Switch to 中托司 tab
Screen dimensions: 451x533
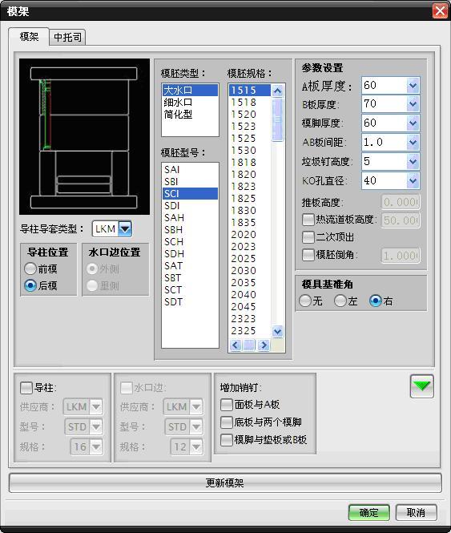click(67, 37)
